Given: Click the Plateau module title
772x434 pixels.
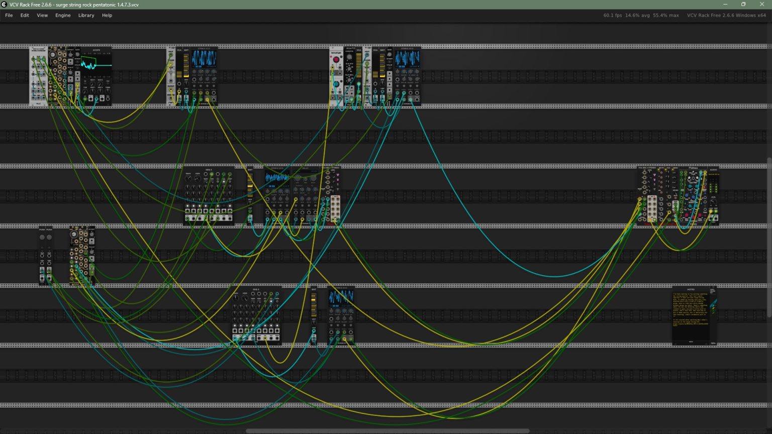Looking at the screenshot, I should tap(694, 168).
